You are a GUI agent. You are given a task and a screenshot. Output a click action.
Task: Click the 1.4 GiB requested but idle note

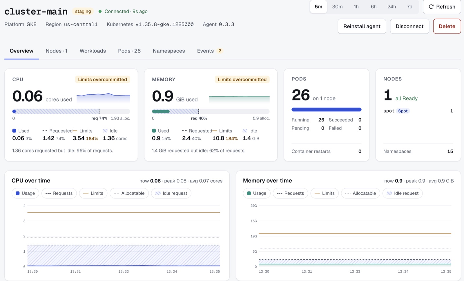click(x=199, y=151)
